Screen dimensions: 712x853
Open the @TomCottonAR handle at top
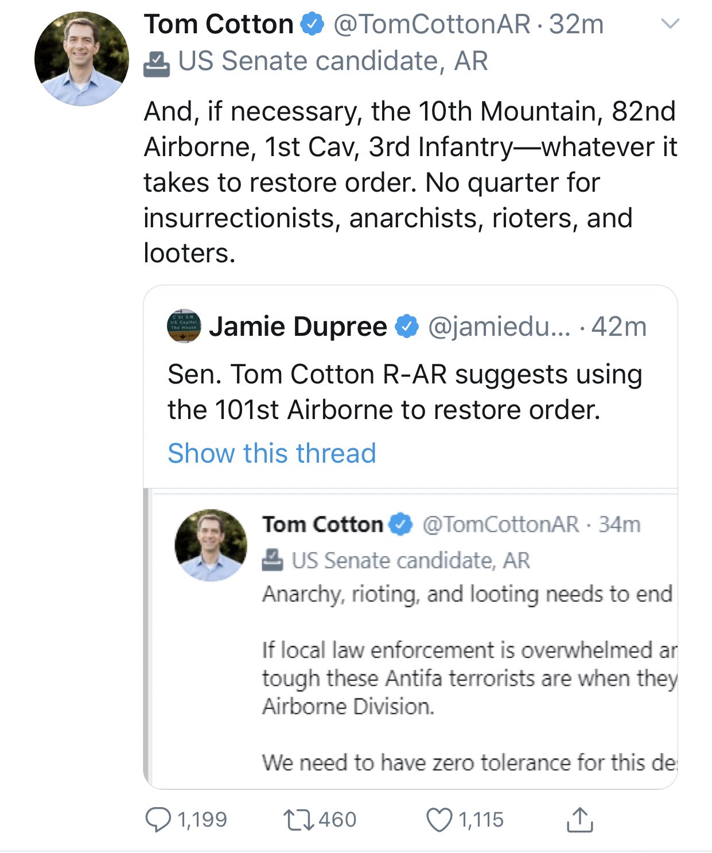coord(432,25)
